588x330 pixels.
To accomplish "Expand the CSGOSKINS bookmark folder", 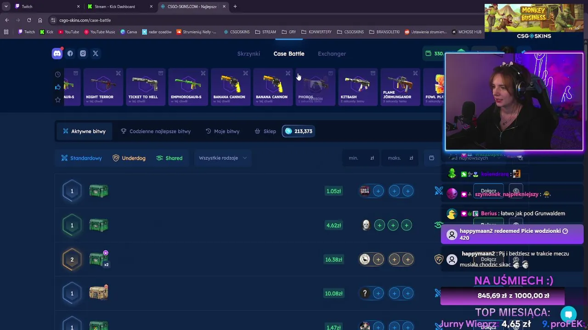I will (x=350, y=32).
